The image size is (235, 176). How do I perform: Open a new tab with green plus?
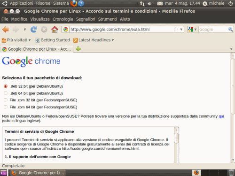point(78,49)
